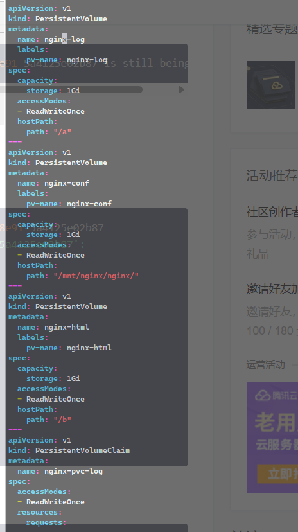Viewport: 298px width, 532px height.
Task: Click the 'requests:' line
Action: [x=46, y=522]
